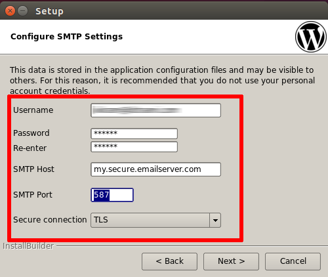
Task: Click the SMTP Port field showing 587
Action: tap(112, 195)
